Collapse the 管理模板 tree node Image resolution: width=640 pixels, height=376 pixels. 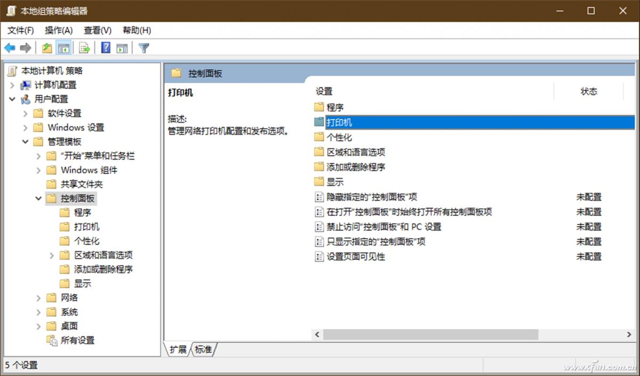pos(25,142)
